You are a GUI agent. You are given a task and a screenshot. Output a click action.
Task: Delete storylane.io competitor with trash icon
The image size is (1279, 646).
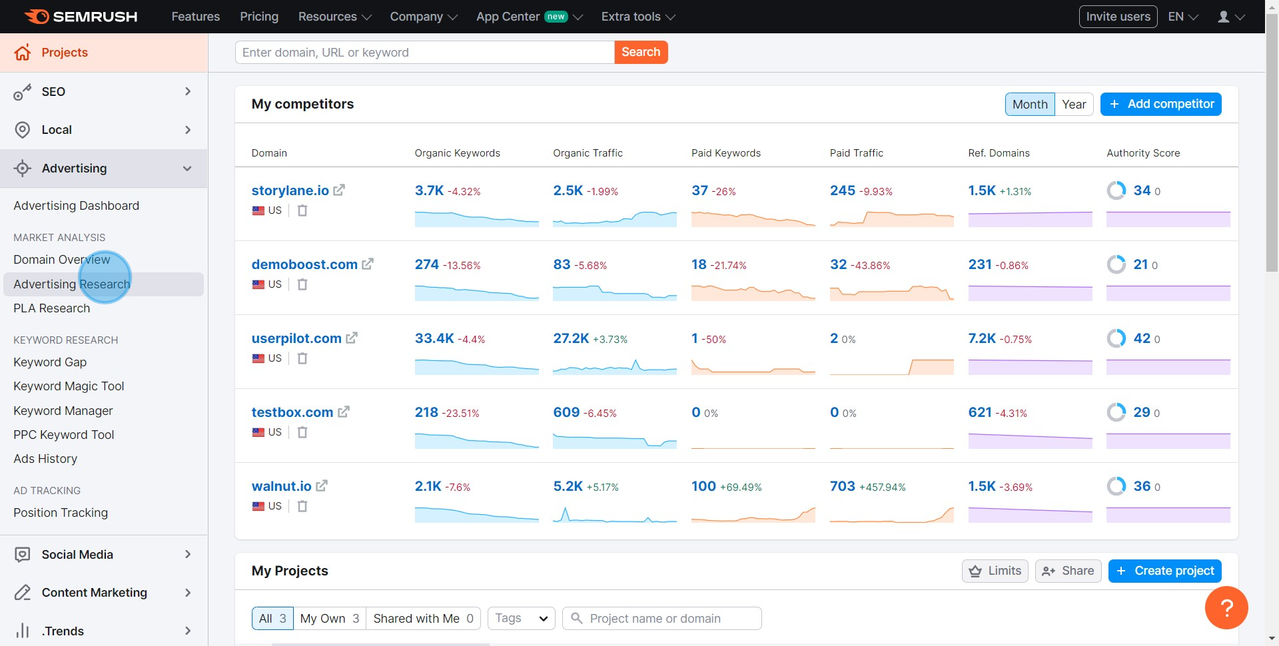[302, 210]
